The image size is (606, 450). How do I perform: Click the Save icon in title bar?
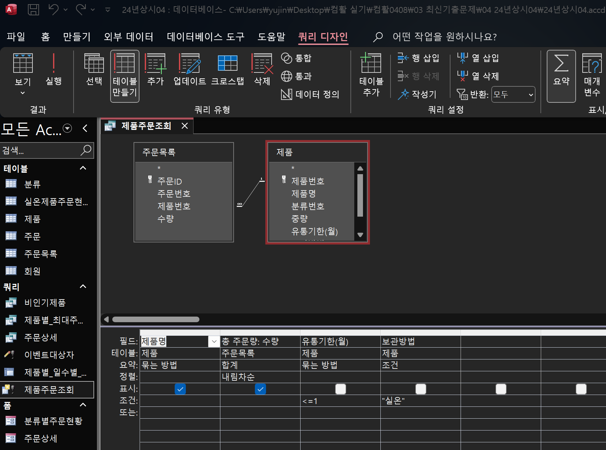point(33,9)
